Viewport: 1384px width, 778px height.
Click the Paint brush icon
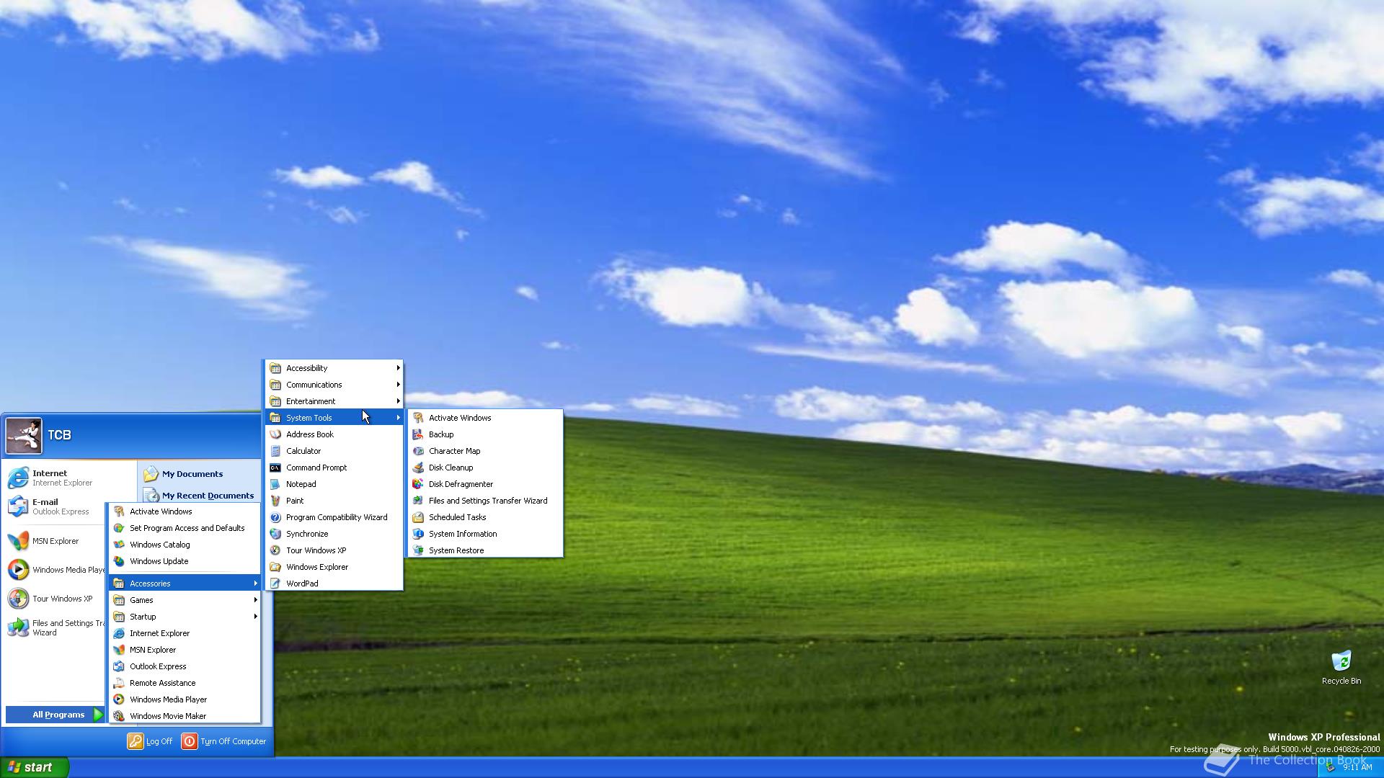pos(275,501)
